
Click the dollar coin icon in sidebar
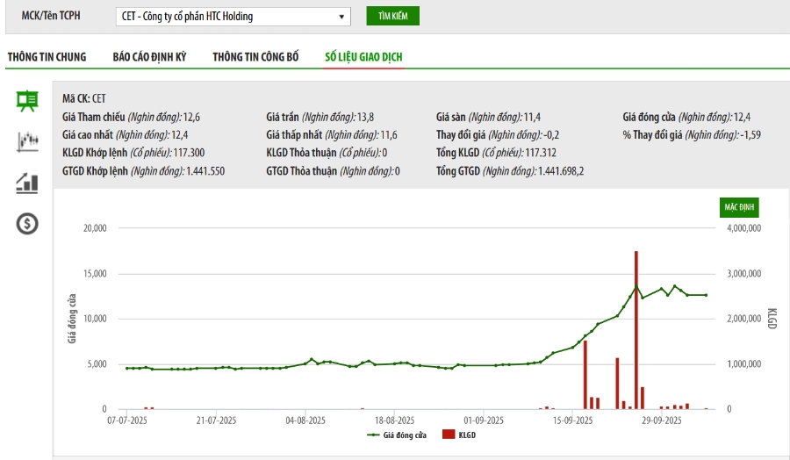27,224
